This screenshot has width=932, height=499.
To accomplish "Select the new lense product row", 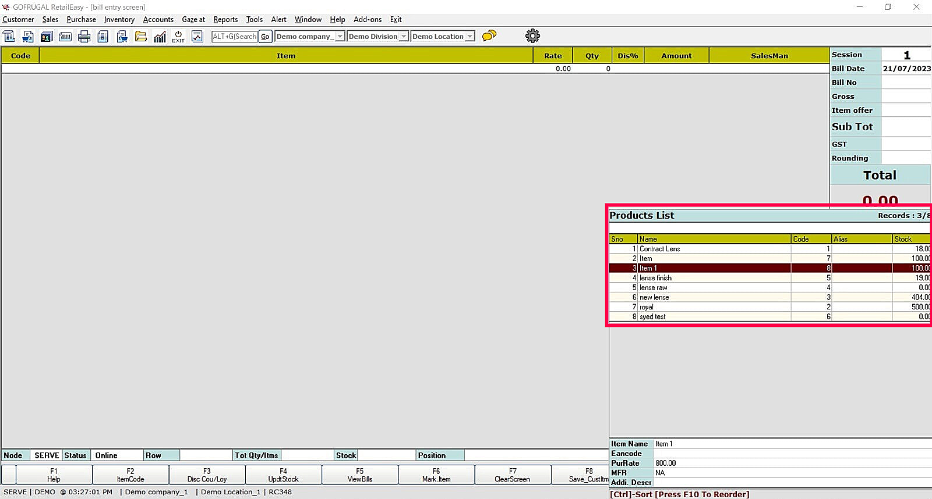I will click(x=769, y=297).
